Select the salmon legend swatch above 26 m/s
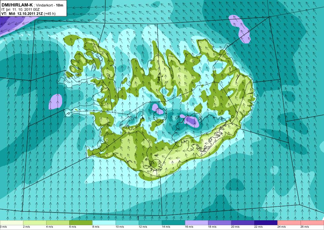 coord(312,223)
